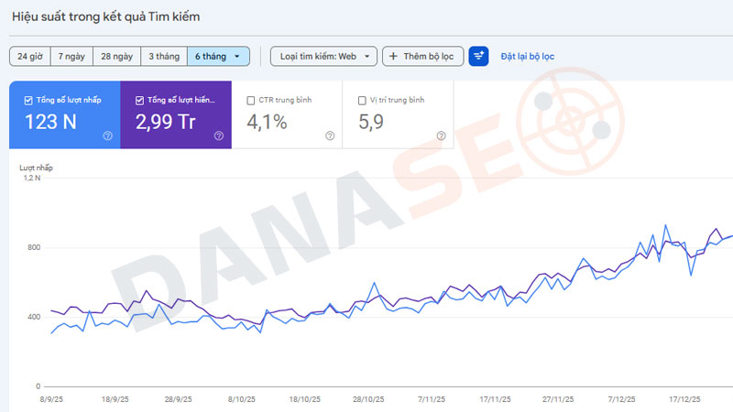The image size is (733, 412).
Task: Enable the Vị trí trung bình checkbox
Action: [362, 100]
